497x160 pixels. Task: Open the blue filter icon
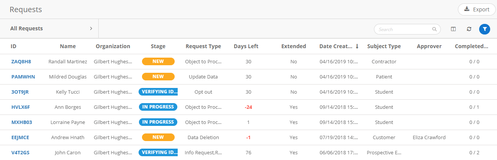(484, 29)
